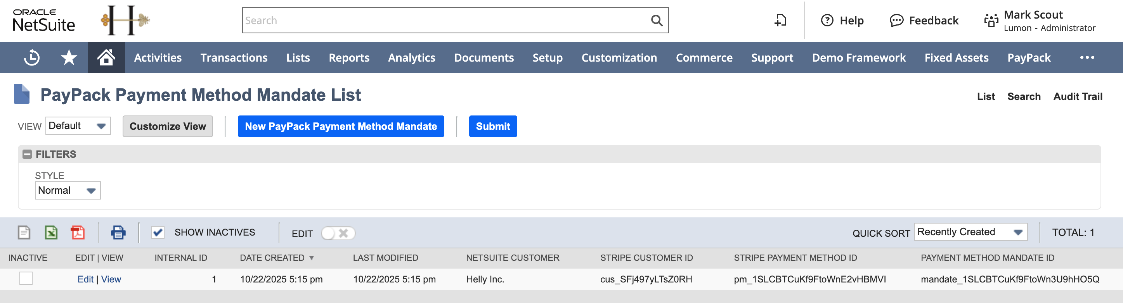The width and height of the screenshot is (1123, 303).
Task: Open the Quick Sort dropdown
Action: (x=970, y=232)
